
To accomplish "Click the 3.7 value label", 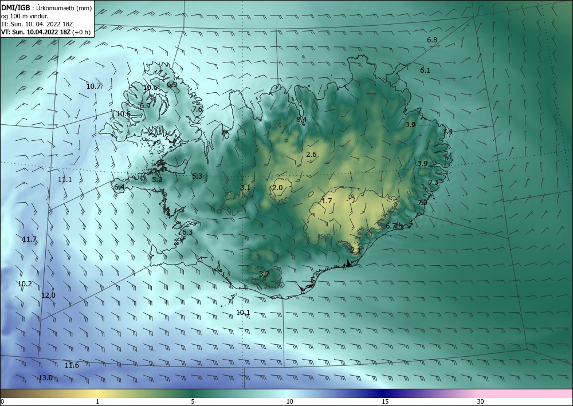I will click(264, 274).
